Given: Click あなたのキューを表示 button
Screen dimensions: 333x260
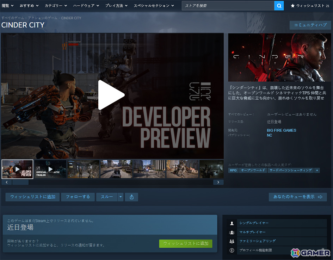Looking at the screenshot, I should [298, 197].
